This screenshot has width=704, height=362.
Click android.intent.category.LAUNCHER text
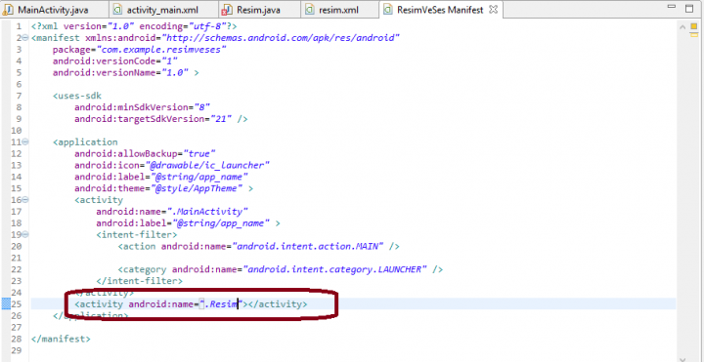point(334,269)
